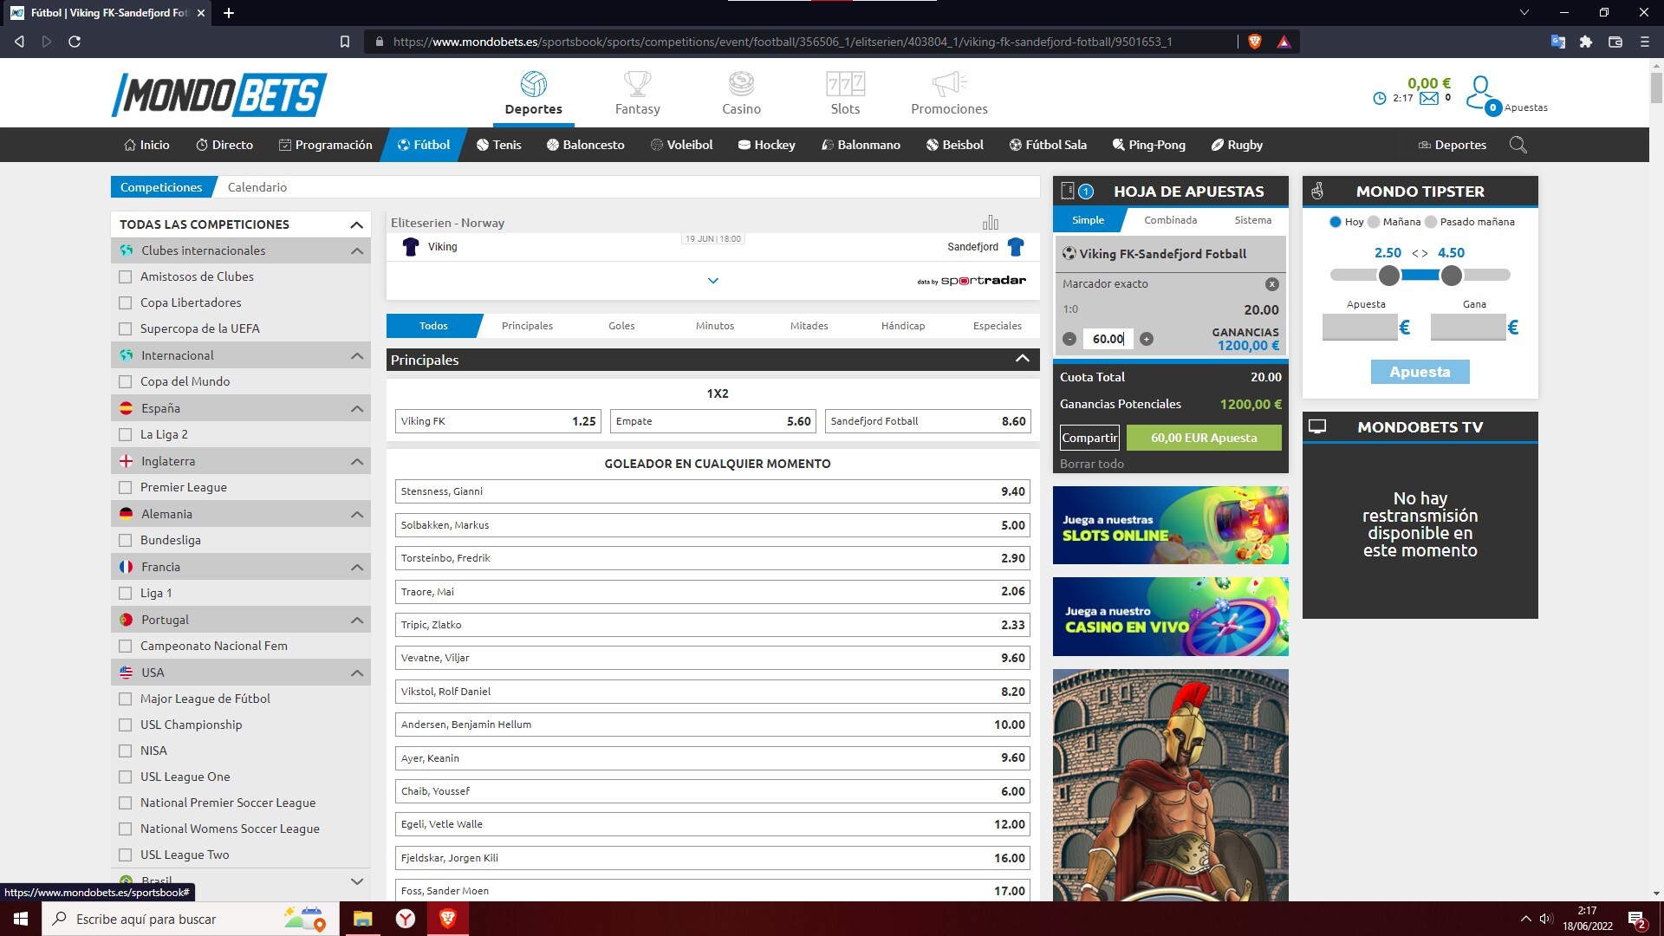Click the match statistics bar chart icon
This screenshot has width=1664, height=936.
[x=991, y=223]
